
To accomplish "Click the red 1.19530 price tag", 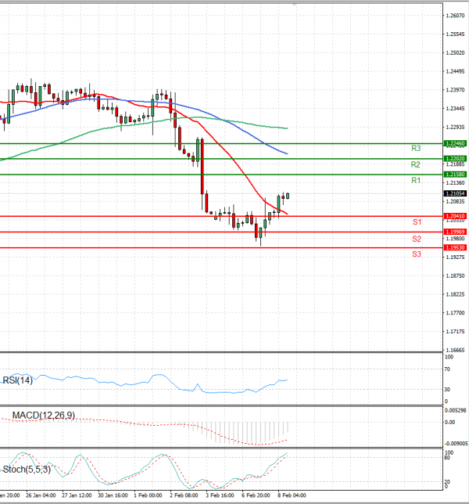I will tap(455, 247).
